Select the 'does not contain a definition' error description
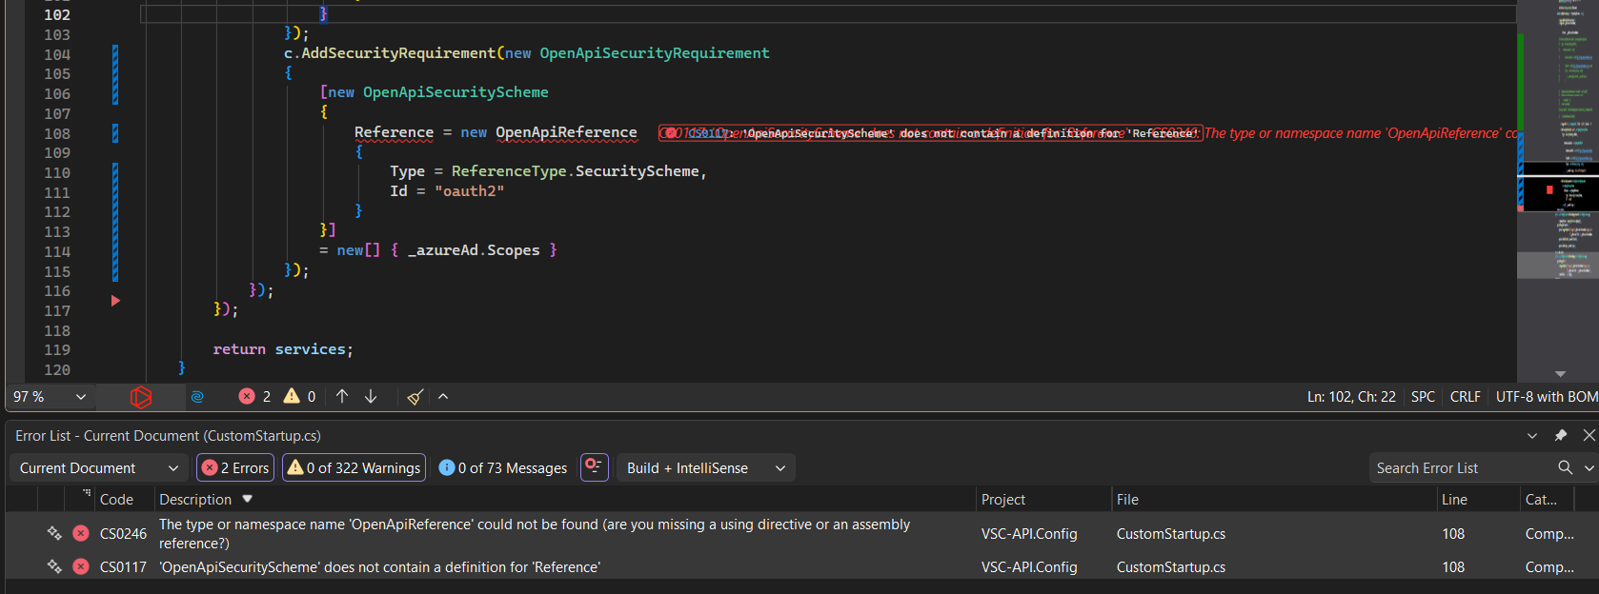Viewport: 1599px width, 594px height. 379,567
